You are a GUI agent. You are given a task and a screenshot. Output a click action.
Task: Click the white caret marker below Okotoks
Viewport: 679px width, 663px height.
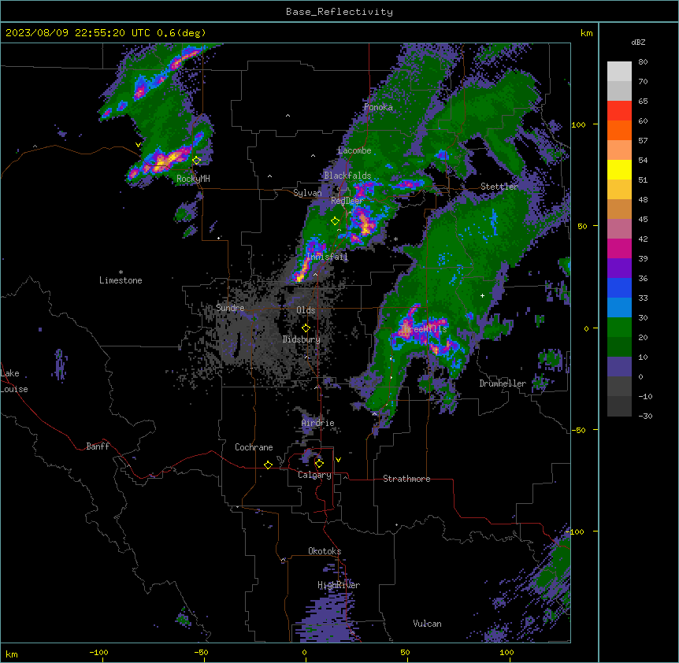coord(284,560)
